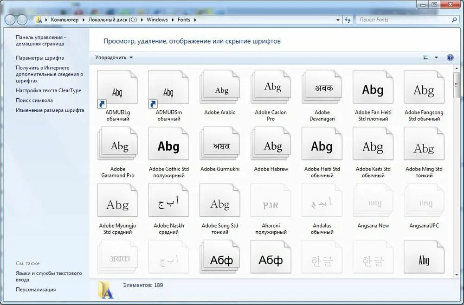Viewport: 464px width, 305px height.
Task: Select the Adobe Kaiti Std font icon
Action: [373, 144]
